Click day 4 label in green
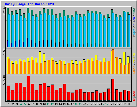The image size is (137, 107). (x=21, y=104)
